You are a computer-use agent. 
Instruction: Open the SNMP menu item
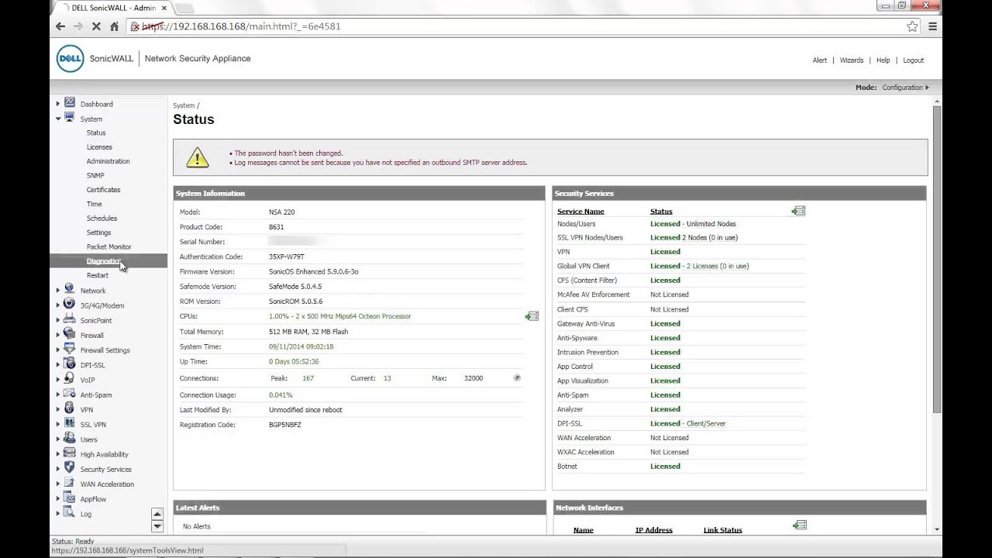pos(95,175)
